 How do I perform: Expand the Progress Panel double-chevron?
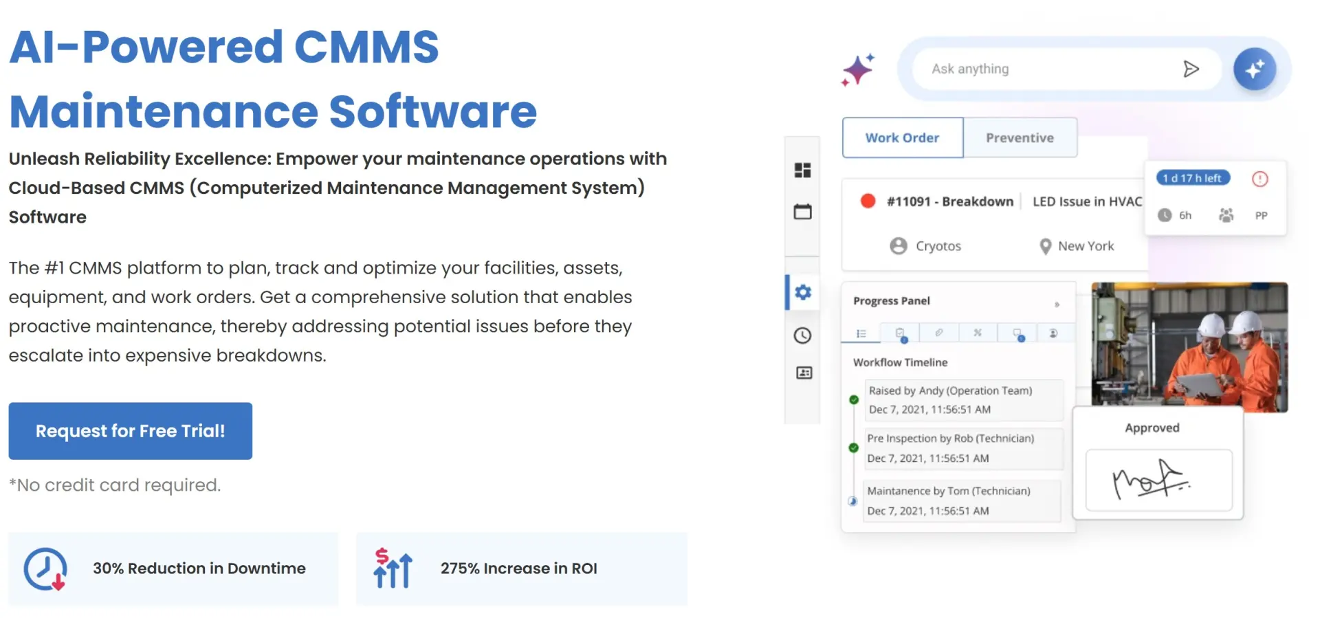(x=1057, y=304)
